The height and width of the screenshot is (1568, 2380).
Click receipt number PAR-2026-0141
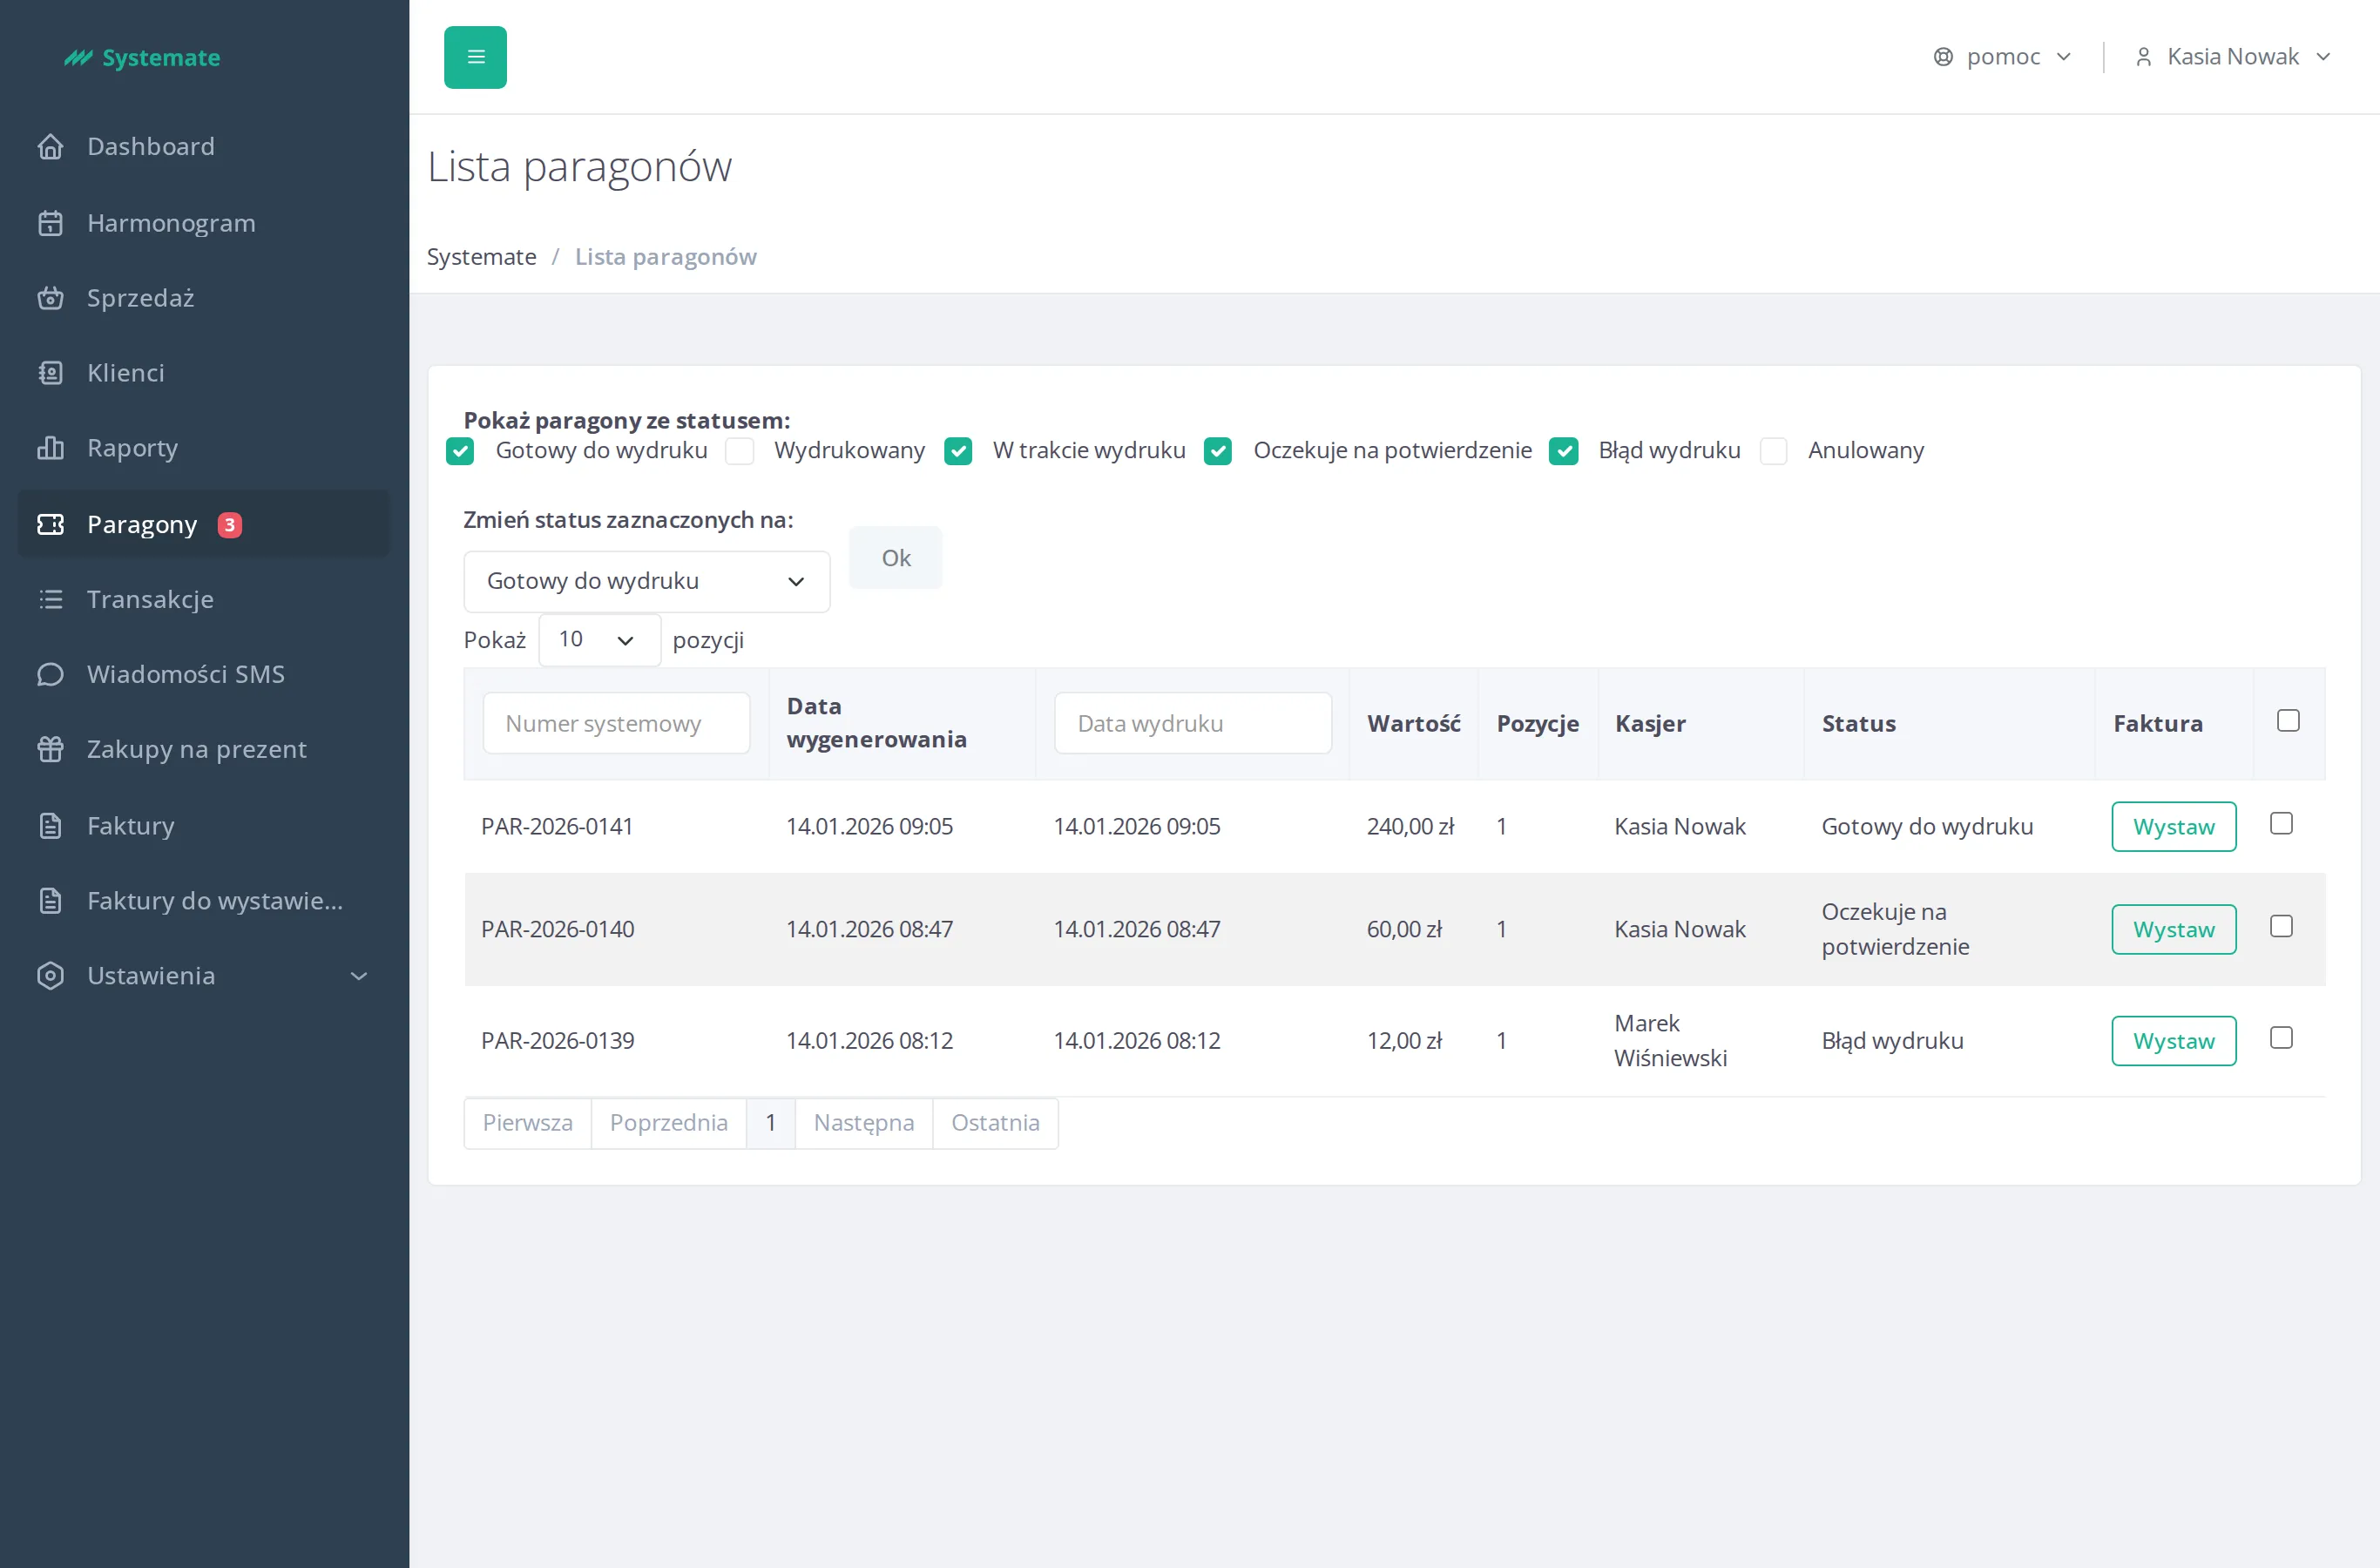pyautogui.click(x=557, y=827)
